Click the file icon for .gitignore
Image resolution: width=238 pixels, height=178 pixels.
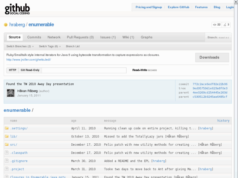(7, 161)
